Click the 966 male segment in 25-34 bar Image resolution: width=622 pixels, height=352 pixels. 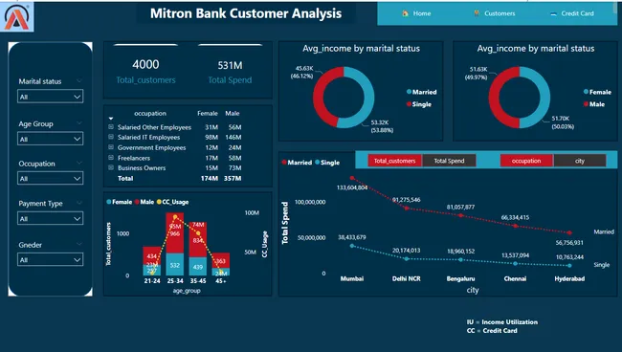click(175, 233)
